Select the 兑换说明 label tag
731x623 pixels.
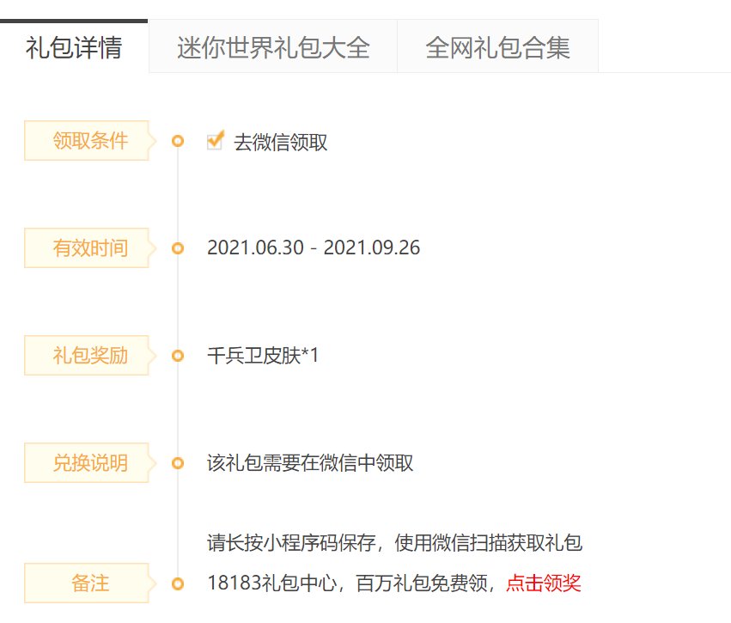[x=89, y=462]
